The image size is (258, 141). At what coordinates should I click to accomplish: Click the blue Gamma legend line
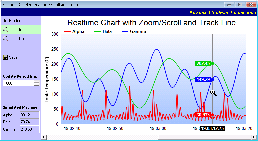point(125,31)
